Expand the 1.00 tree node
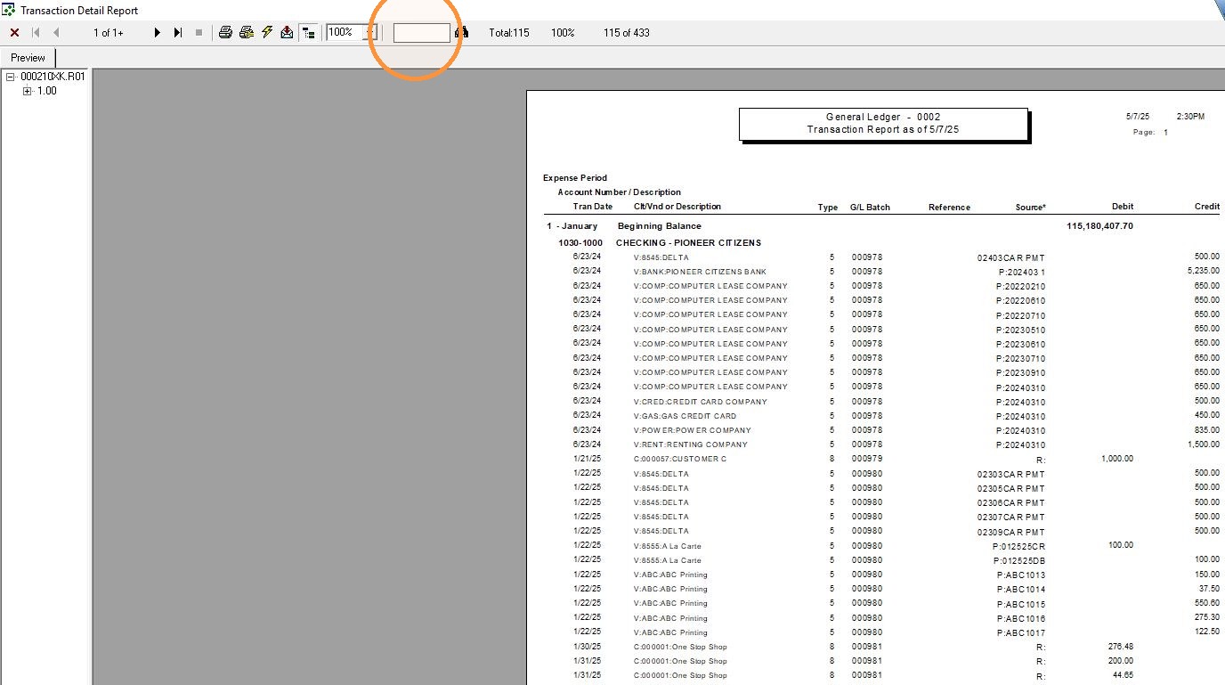The width and height of the screenshot is (1225, 685). coord(27,91)
